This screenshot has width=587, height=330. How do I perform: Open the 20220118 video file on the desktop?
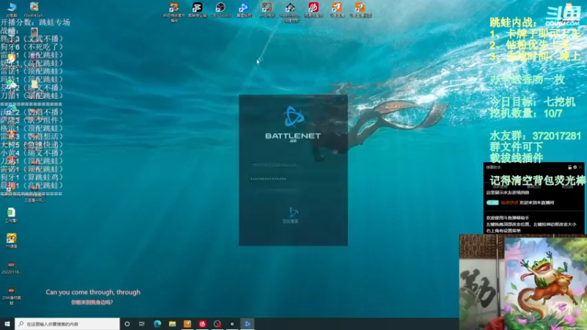[x=11, y=268]
